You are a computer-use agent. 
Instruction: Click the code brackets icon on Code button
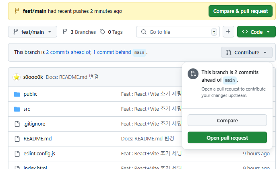pyautogui.click(x=245, y=32)
